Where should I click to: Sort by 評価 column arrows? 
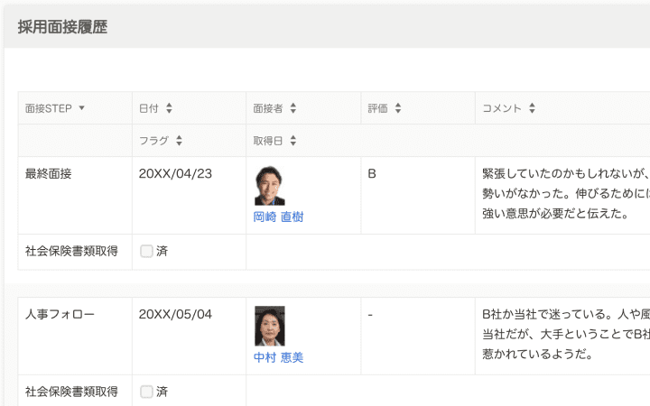tap(398, 108)
